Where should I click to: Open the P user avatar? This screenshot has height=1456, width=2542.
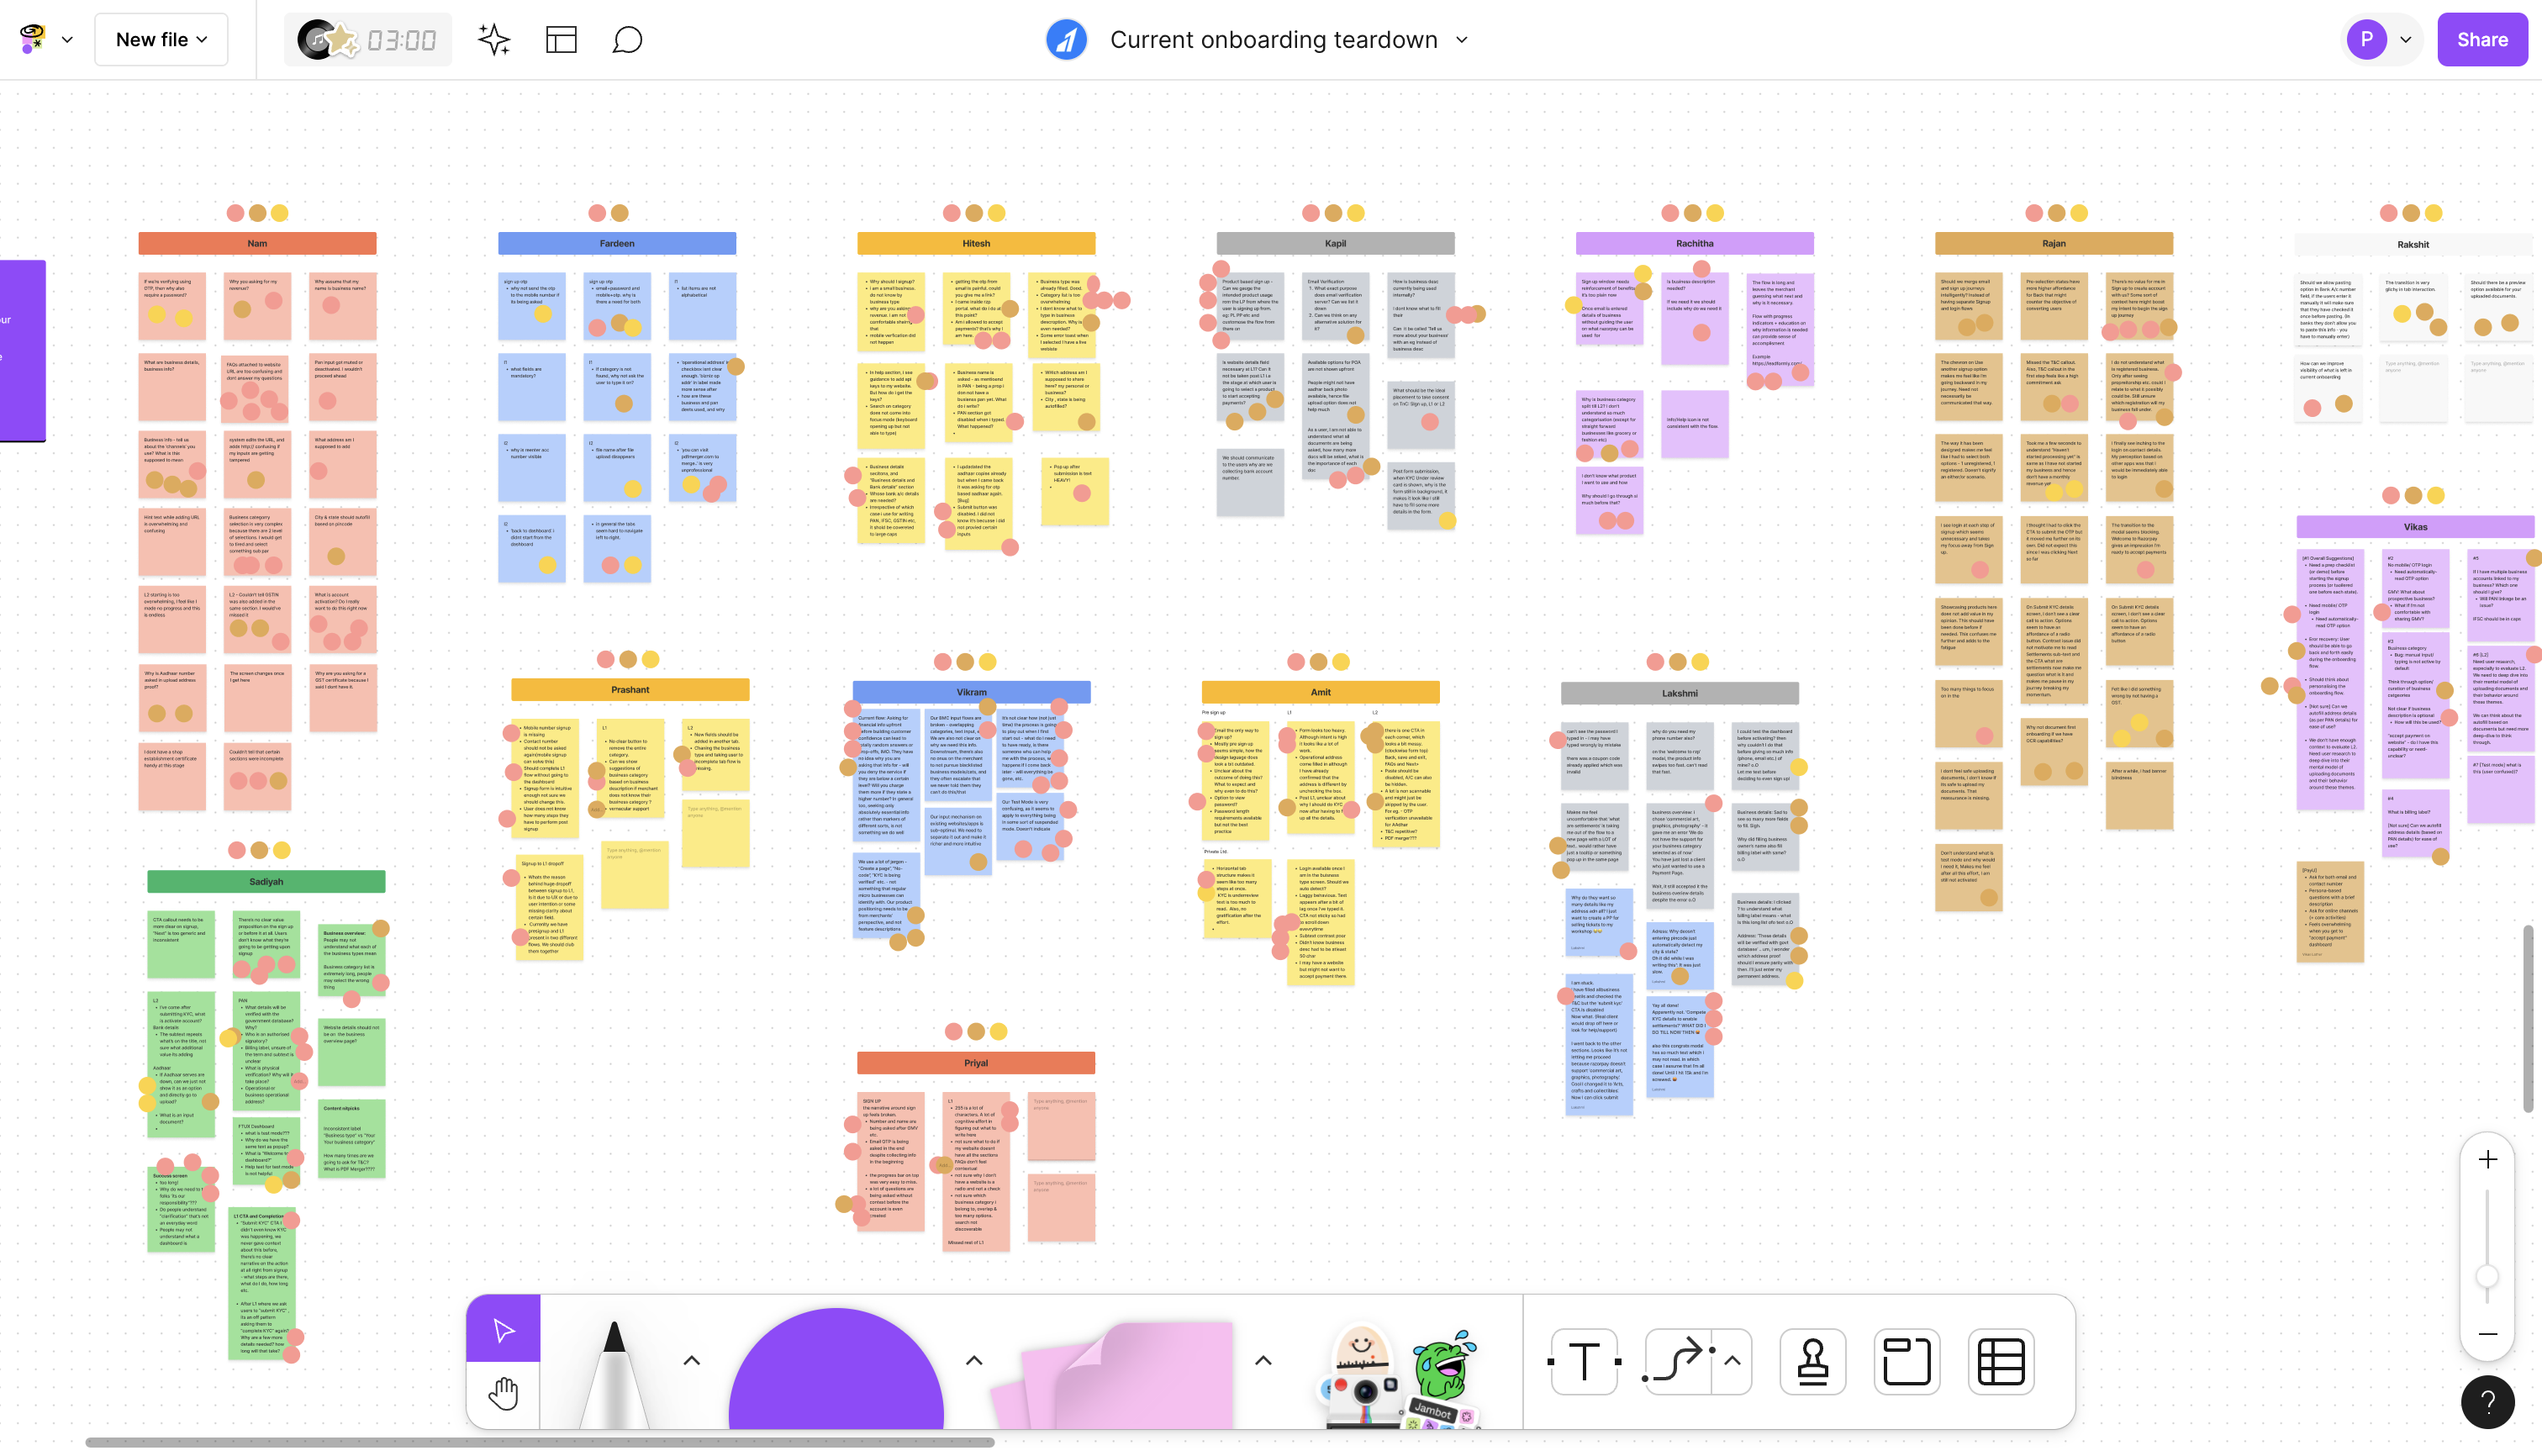(2366, 40)
